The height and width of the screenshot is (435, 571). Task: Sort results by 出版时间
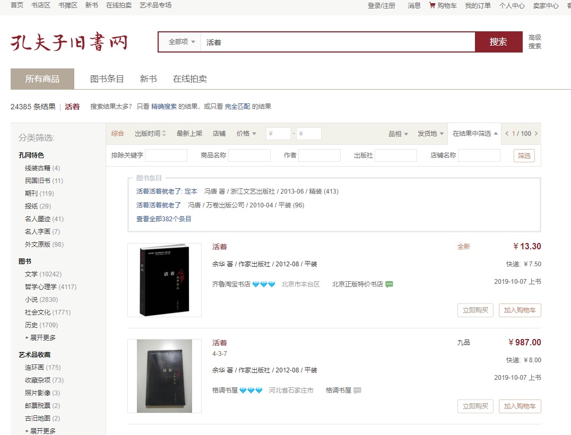click(x=150, y=134)
